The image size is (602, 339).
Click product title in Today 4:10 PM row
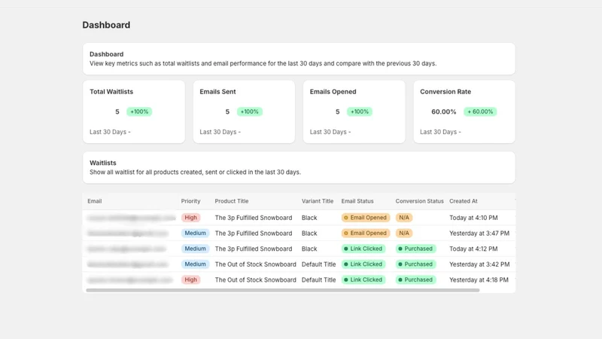coord(254,218)
